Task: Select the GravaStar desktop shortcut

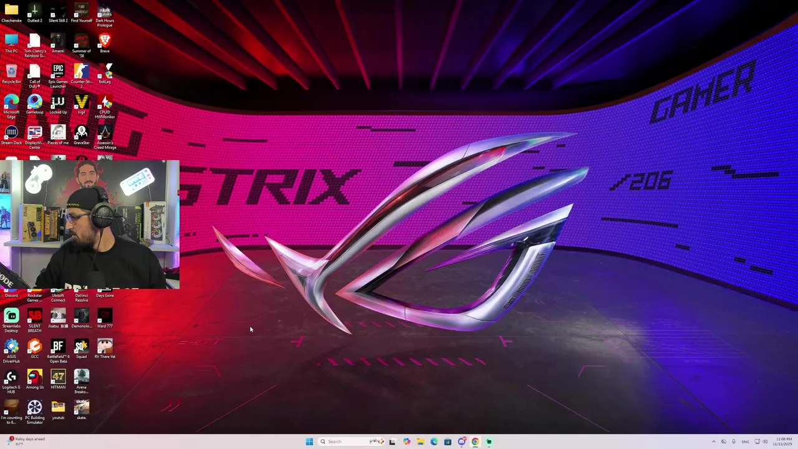Action: click(81, 135)
